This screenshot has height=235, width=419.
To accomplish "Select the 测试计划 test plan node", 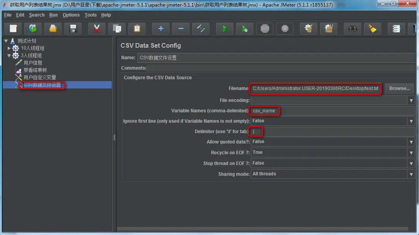I will [27, 41].
